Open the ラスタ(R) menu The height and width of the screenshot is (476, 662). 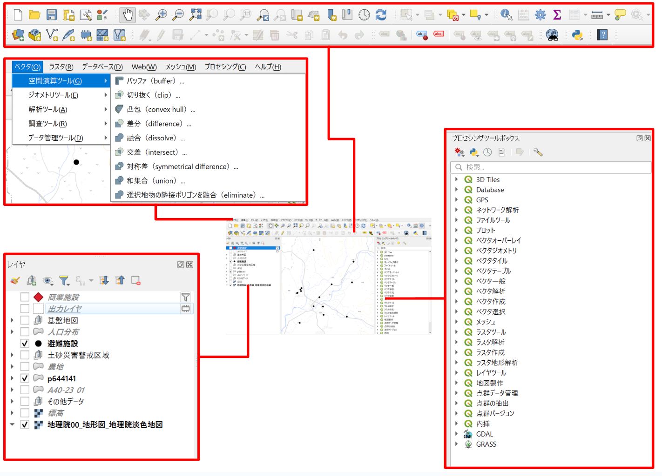point(61,67)
